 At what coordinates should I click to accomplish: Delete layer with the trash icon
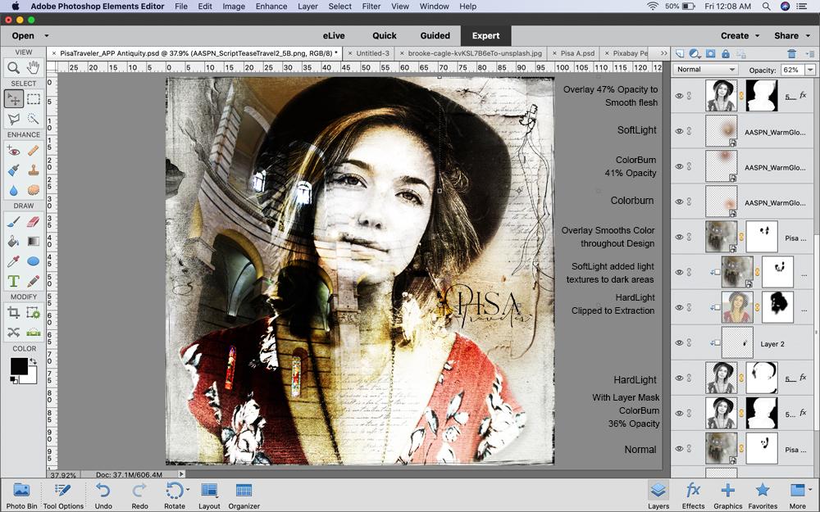coord(791,54)
